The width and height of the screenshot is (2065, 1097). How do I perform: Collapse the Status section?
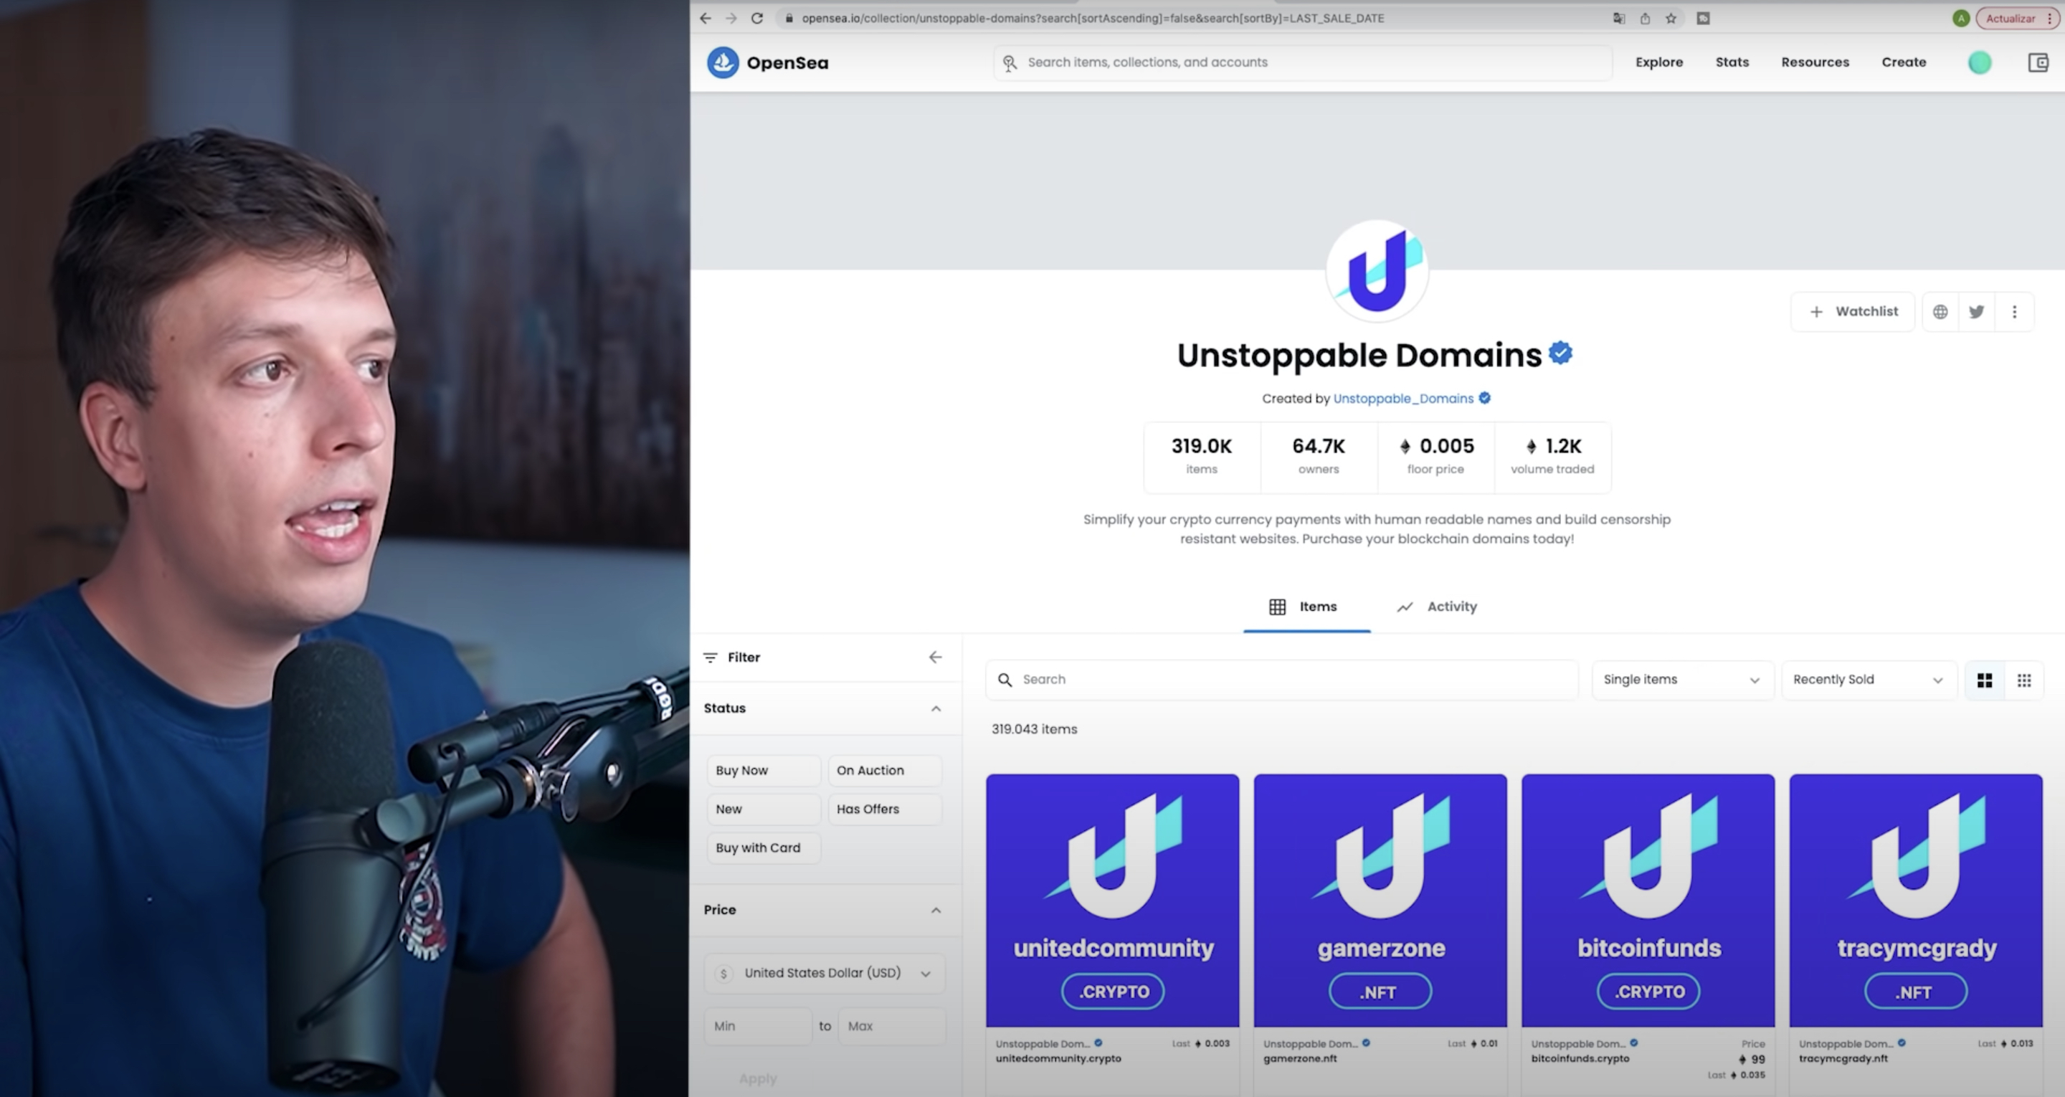coord(826,709)
